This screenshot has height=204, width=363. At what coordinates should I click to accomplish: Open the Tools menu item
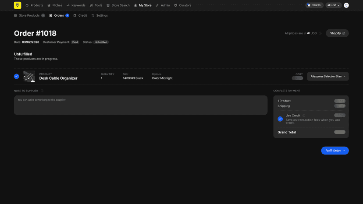pos(96,5)
